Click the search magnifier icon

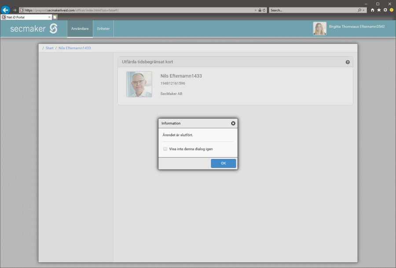[359, 11]
